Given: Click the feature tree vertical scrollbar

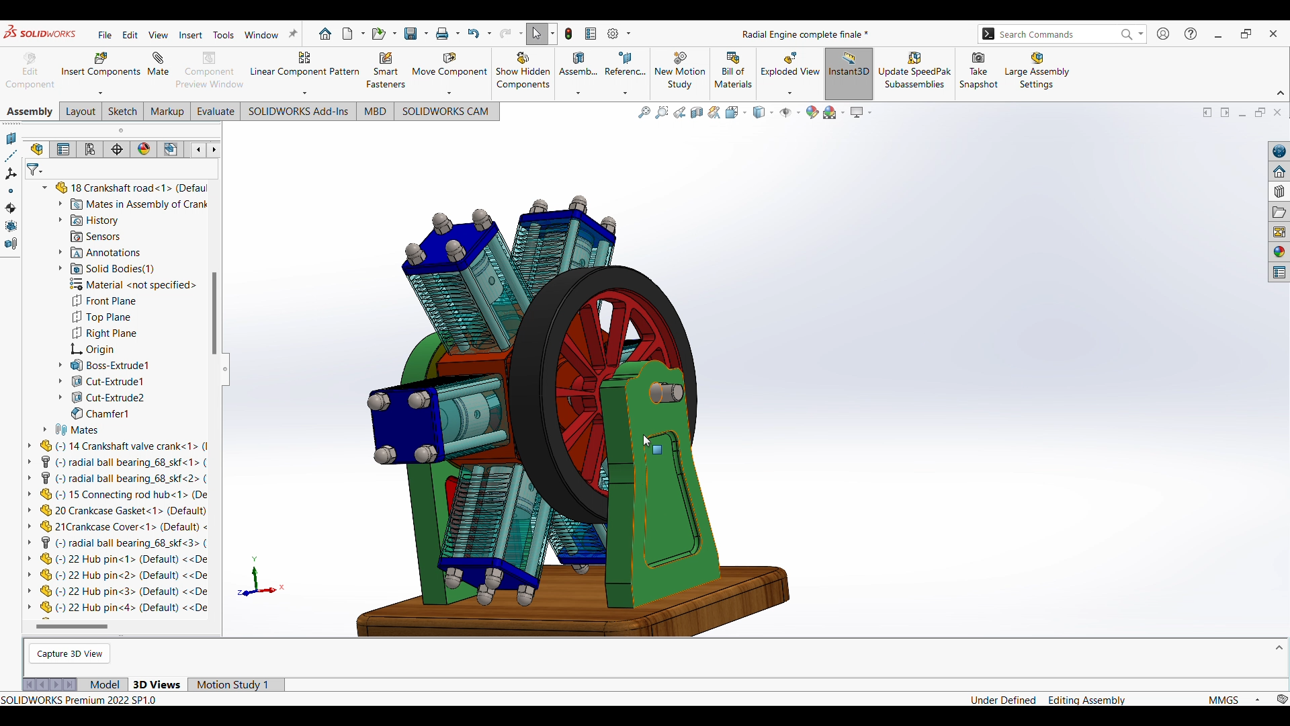Looking at the screenshot, I should click(x=214, y=313).
